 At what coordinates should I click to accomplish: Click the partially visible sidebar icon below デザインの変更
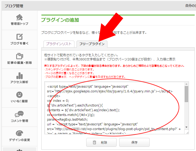(19, 149)
